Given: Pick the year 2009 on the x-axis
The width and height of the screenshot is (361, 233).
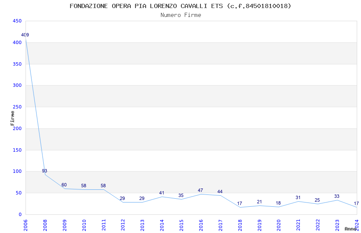Looking at the screenshot, I should pos(65,225).
